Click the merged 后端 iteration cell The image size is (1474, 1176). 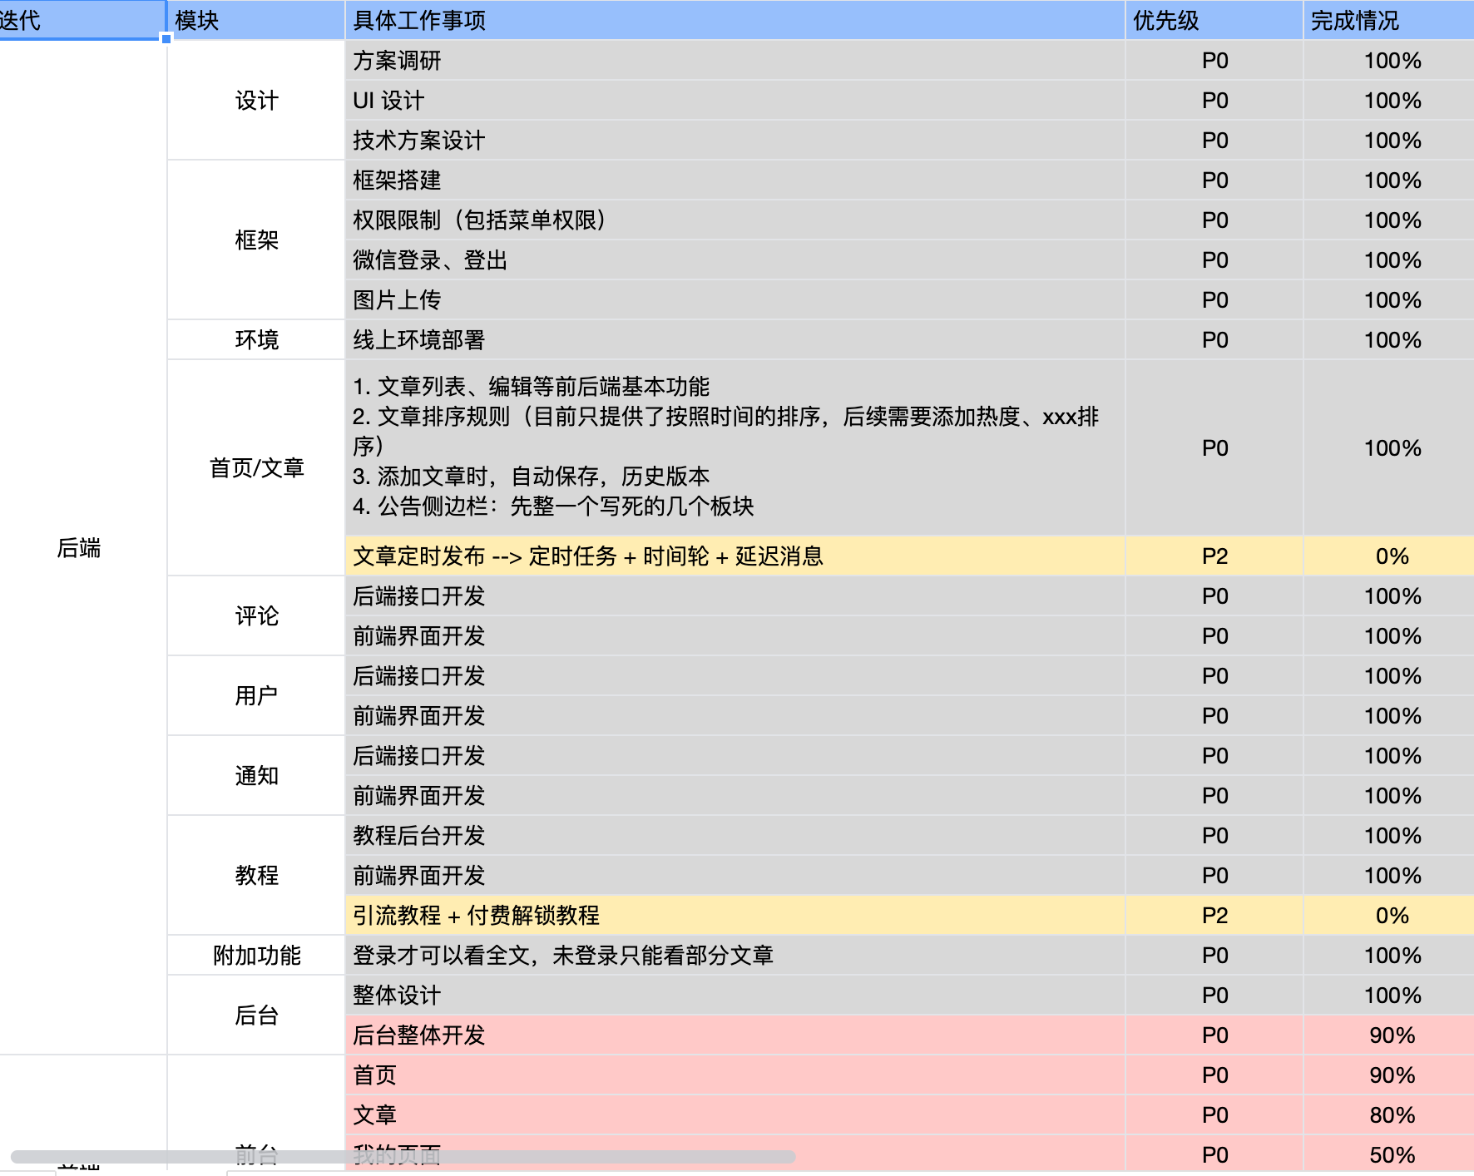click(80, 547)
